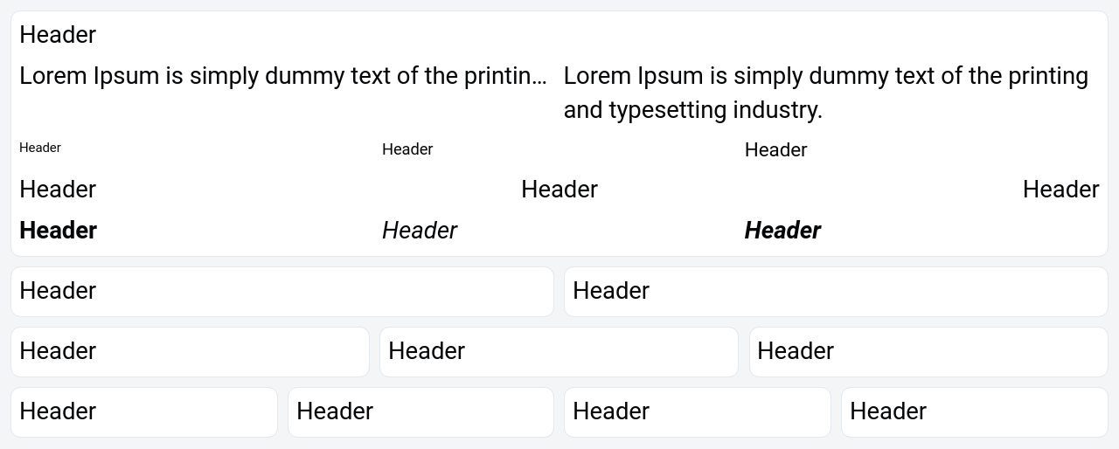
Task: Select the right card in the three-card row
Action: tap(928, 352)
